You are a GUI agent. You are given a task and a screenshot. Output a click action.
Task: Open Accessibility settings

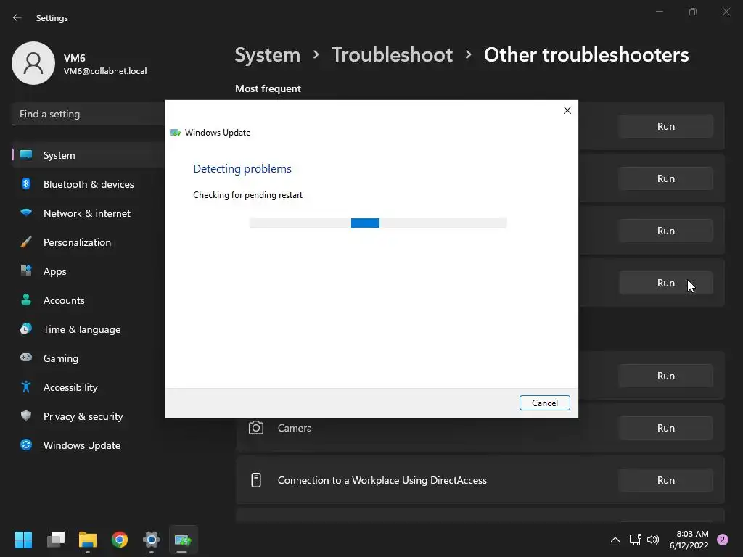coord(89,387)
